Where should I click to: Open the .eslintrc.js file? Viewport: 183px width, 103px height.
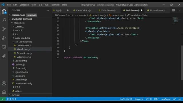click(20, 64)
